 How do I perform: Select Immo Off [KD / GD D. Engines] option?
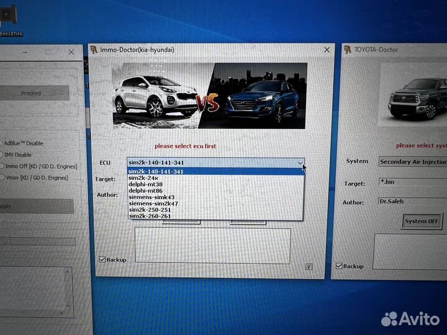pyautogui.click(x=38, y=166)
